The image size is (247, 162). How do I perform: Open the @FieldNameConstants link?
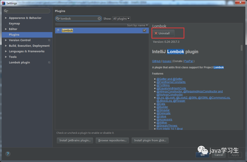[x=171, y=82]
